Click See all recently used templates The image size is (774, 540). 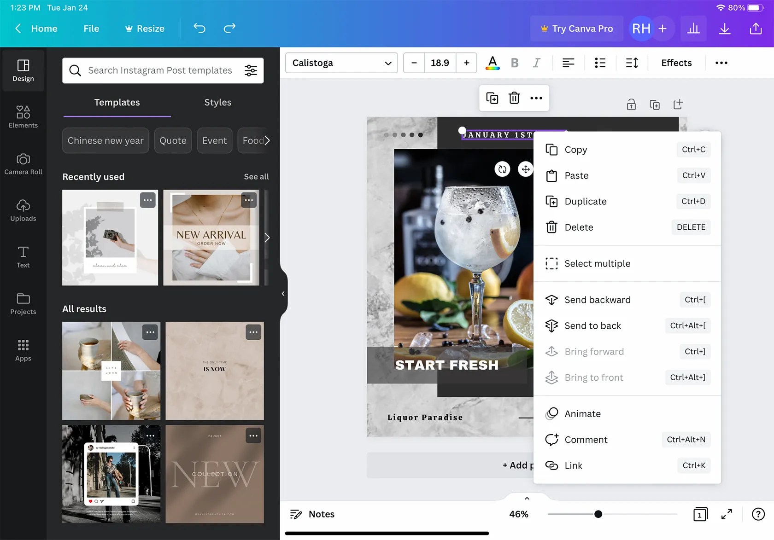[x=256, y=176]
